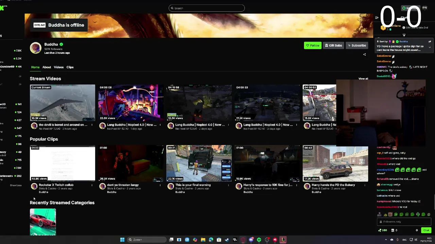Open options menu for the 1 day ago video
Image resolution: width=435 pixels, height=244 pixels.
[160, 125]
